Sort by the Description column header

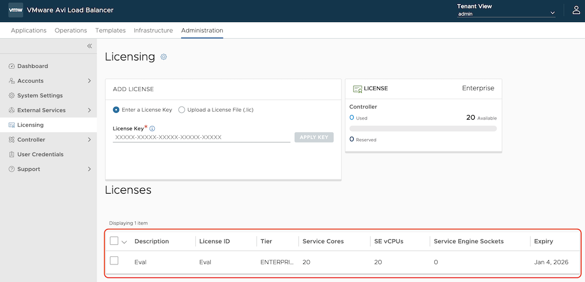(152, 242)
